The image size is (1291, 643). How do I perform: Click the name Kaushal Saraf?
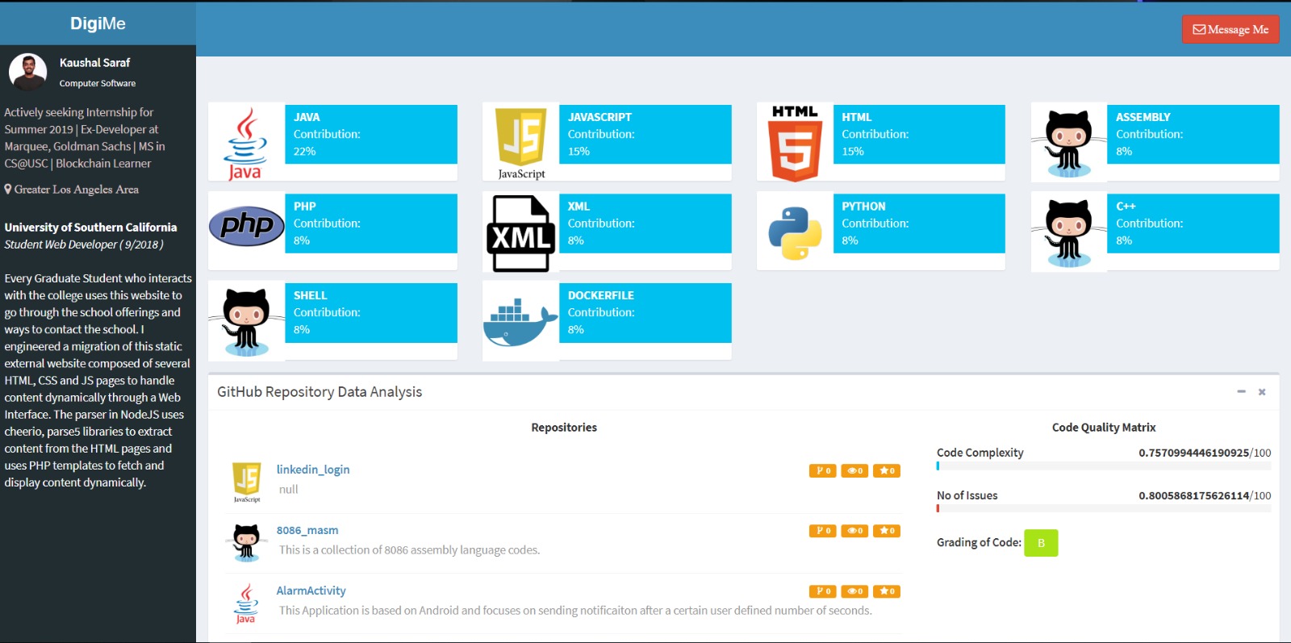(94, 62)
